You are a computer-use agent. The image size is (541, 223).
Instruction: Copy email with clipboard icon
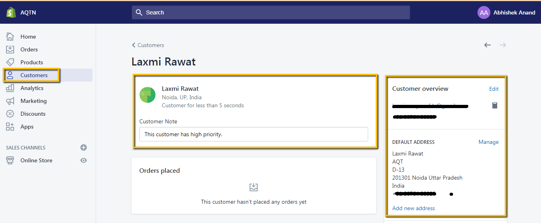point(495,105)
